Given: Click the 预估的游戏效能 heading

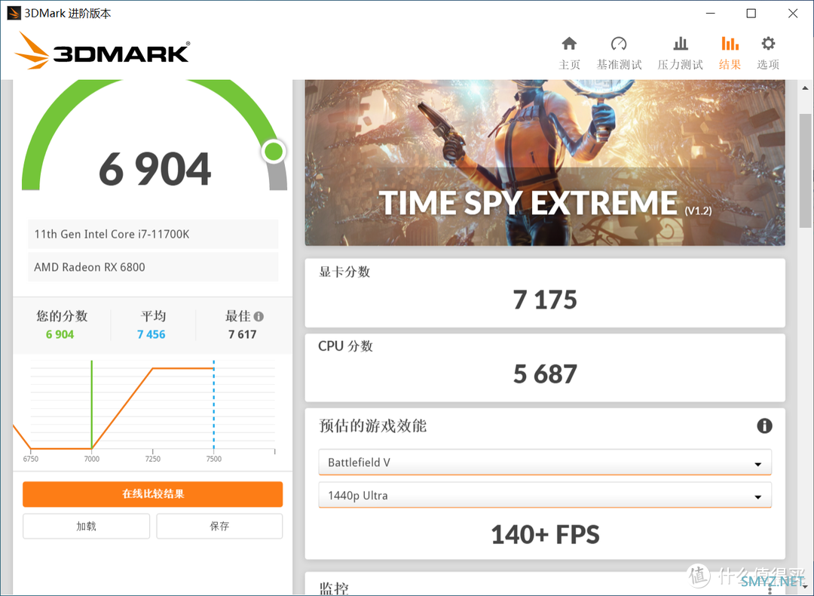Looking at the screenshot, I should pos(373,426).
